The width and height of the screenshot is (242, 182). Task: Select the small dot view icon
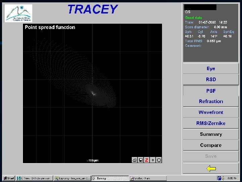(x=153, y=160)
